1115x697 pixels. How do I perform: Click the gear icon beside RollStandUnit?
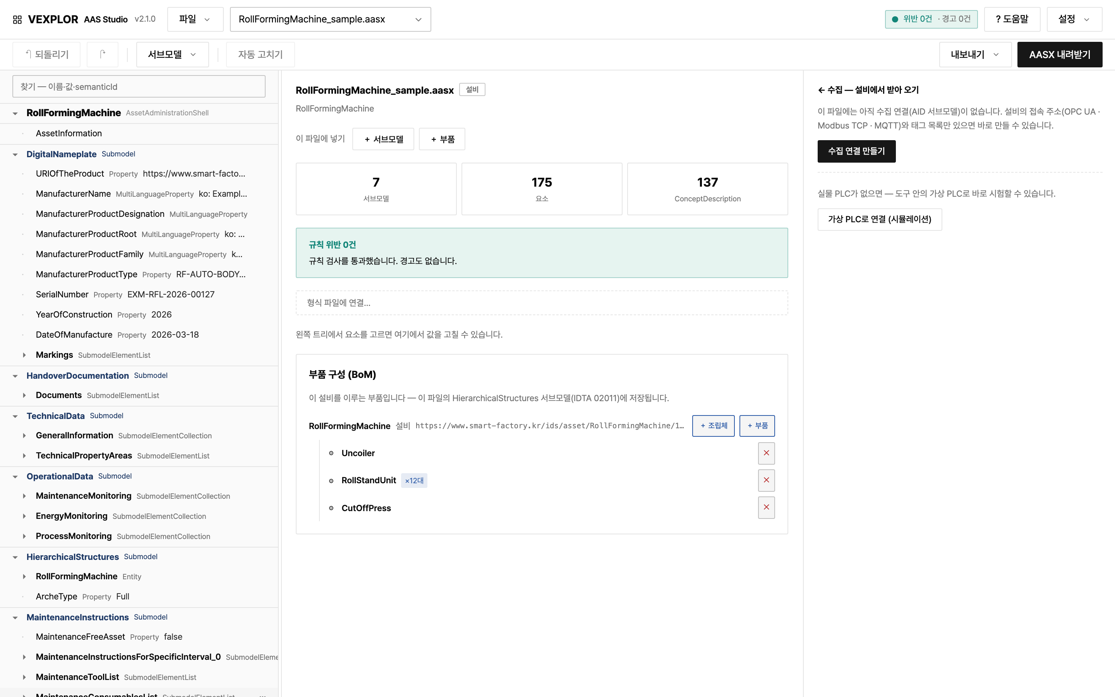(331, 481)
